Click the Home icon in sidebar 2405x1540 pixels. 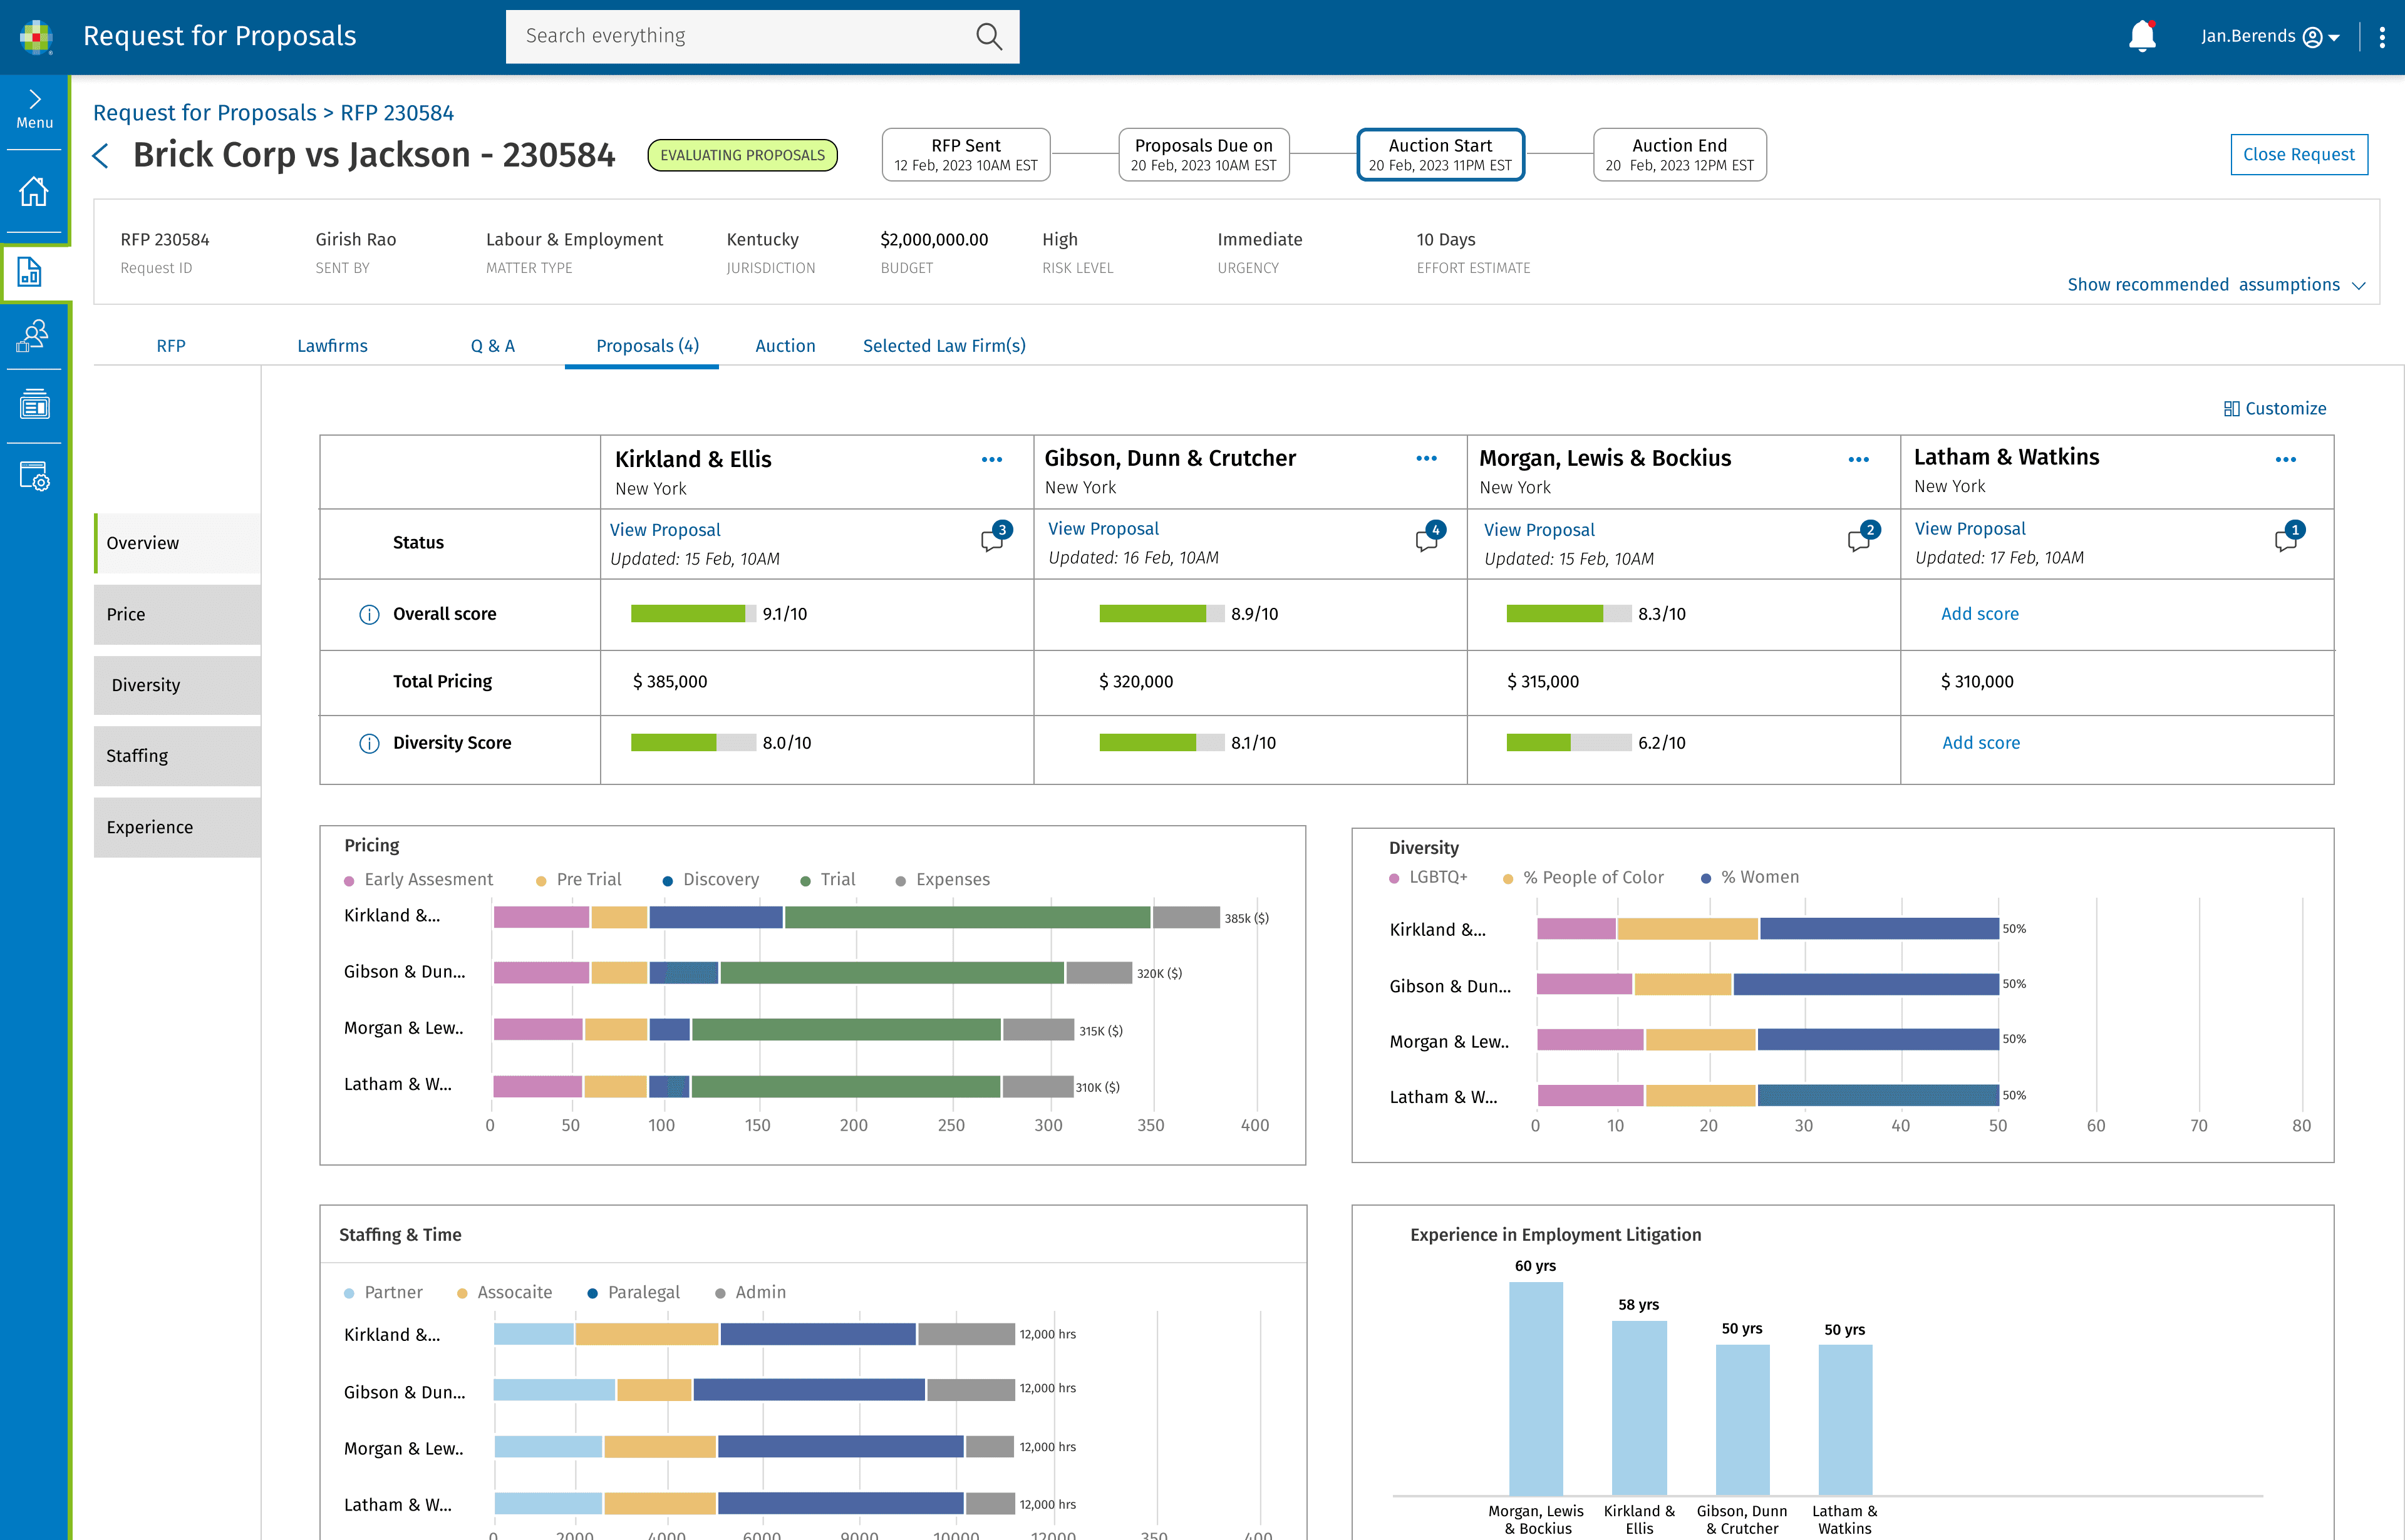(x=34, y=191)
